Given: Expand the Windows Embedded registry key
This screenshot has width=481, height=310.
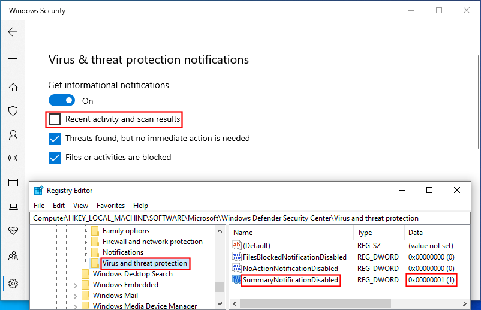Looking at the screenshot, I should 75,285.
